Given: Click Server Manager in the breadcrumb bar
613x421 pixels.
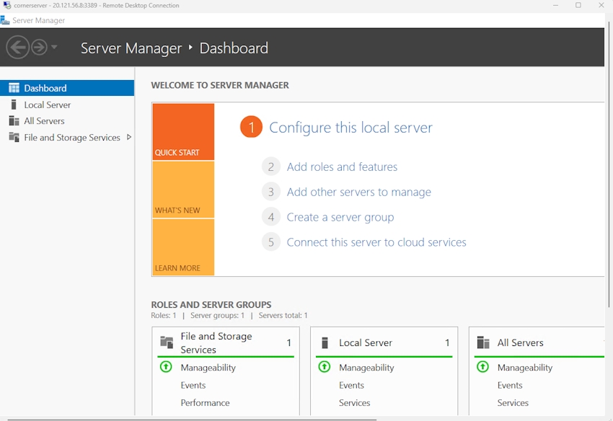Looking at the screenshot, I should [131, 48].
